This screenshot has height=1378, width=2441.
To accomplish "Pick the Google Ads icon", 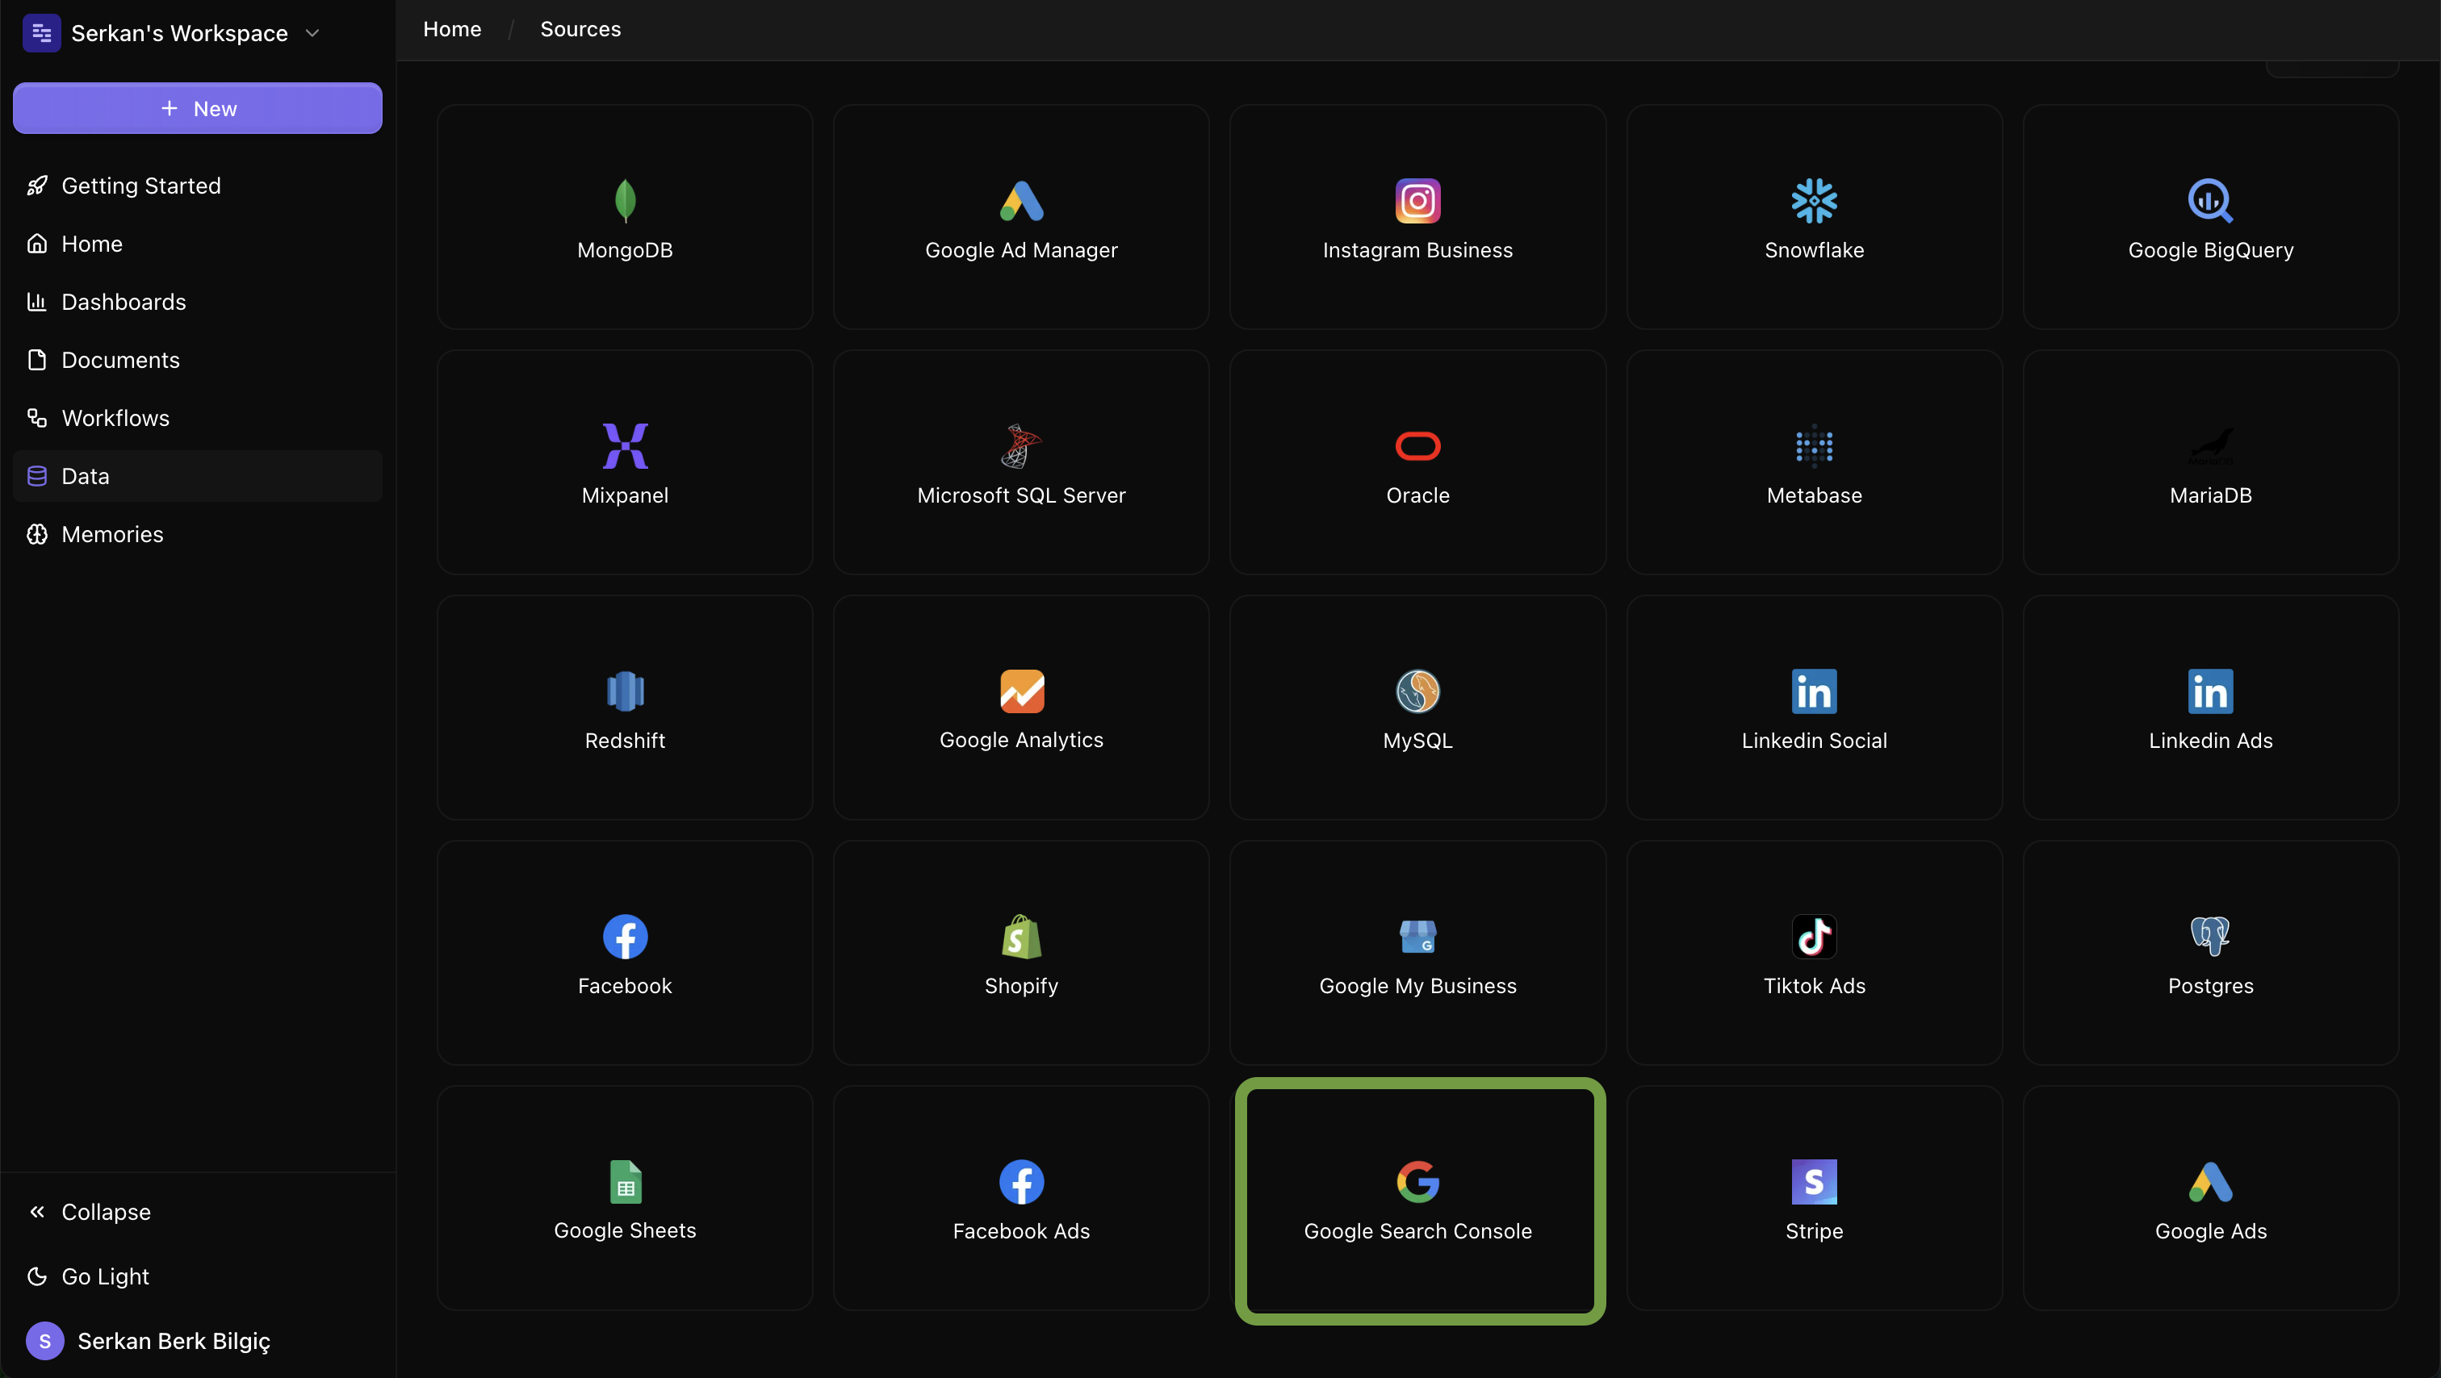I will tap(2210, 1181).
